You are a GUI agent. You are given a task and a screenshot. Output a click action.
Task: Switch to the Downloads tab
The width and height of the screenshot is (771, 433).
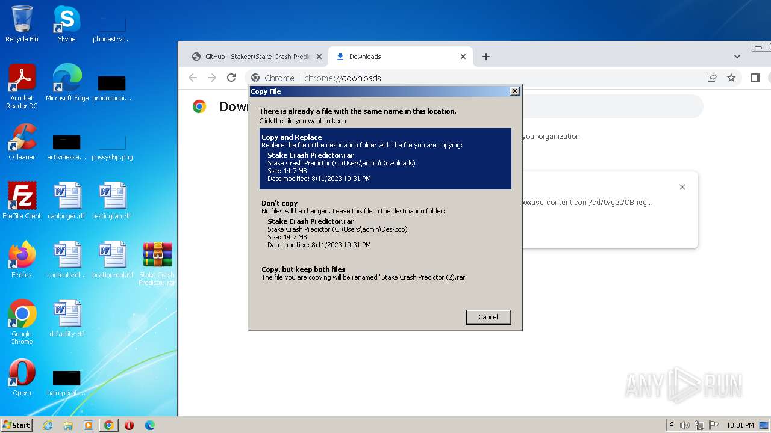pyautogui.click(x=401, y=57)
